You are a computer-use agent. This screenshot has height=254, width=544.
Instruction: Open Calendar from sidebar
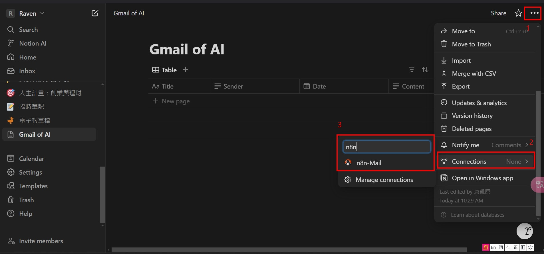click(x=31, y=159)
